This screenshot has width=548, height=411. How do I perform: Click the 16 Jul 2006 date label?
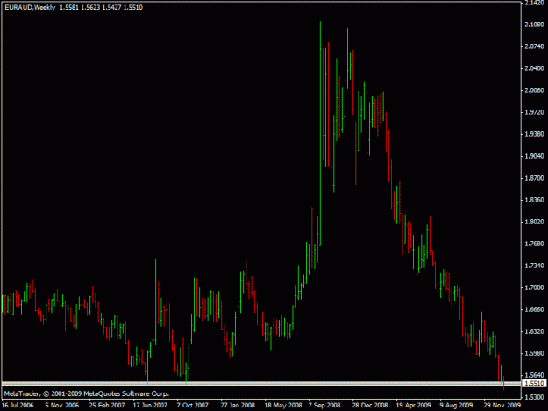coord(18,406)
